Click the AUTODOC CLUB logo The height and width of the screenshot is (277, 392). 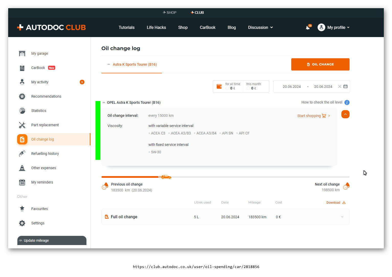[x=51, y=27]
